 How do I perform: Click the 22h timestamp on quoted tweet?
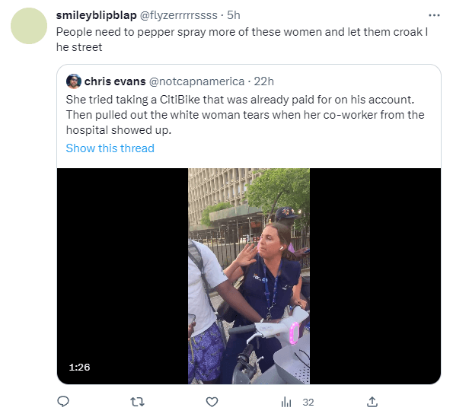click(263, 81)
